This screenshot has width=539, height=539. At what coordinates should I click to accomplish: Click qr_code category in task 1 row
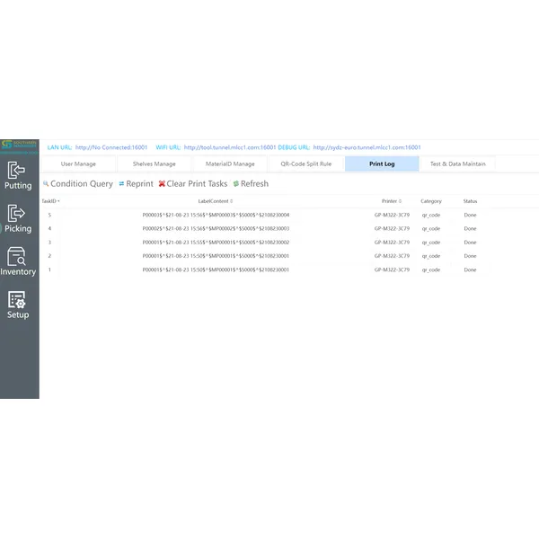point(431,269)
